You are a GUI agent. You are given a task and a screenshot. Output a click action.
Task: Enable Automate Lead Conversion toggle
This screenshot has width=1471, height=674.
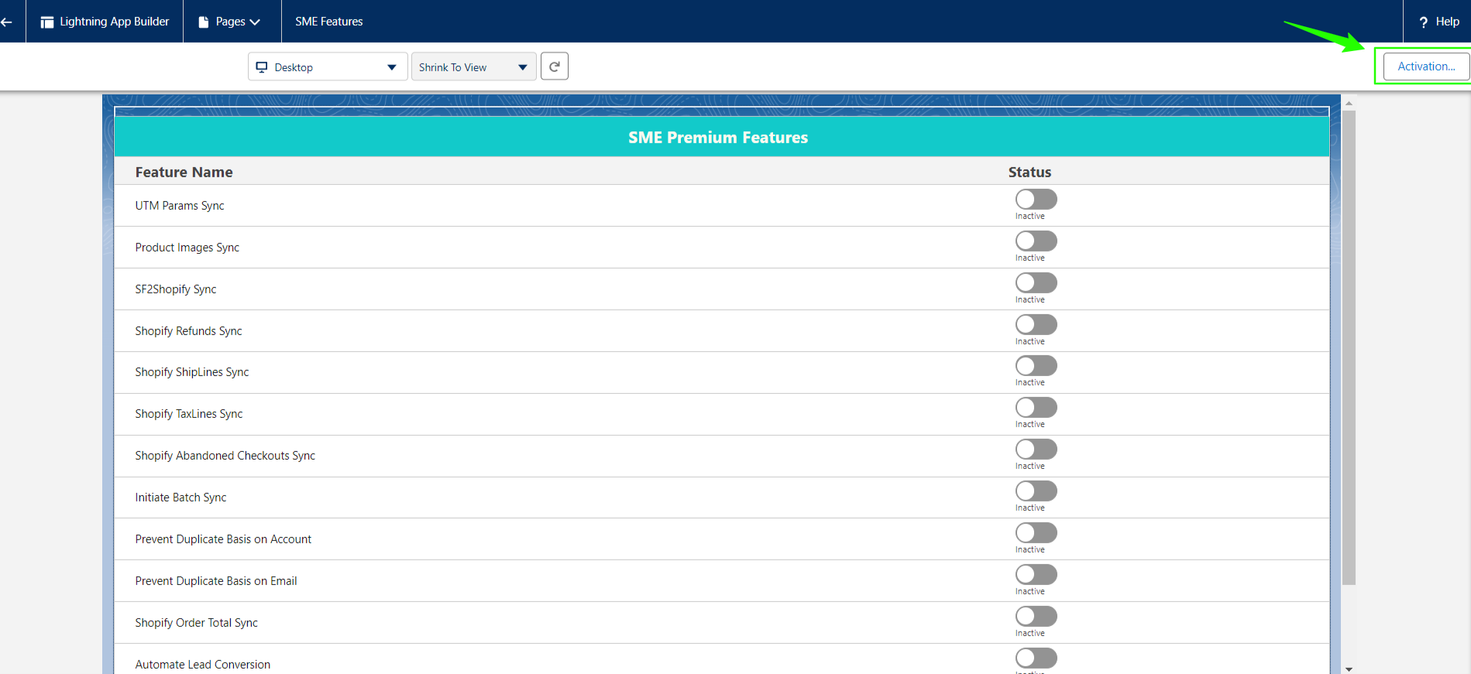click(1036, 659)
